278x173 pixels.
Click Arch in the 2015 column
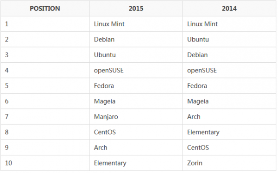pos(101,148)
